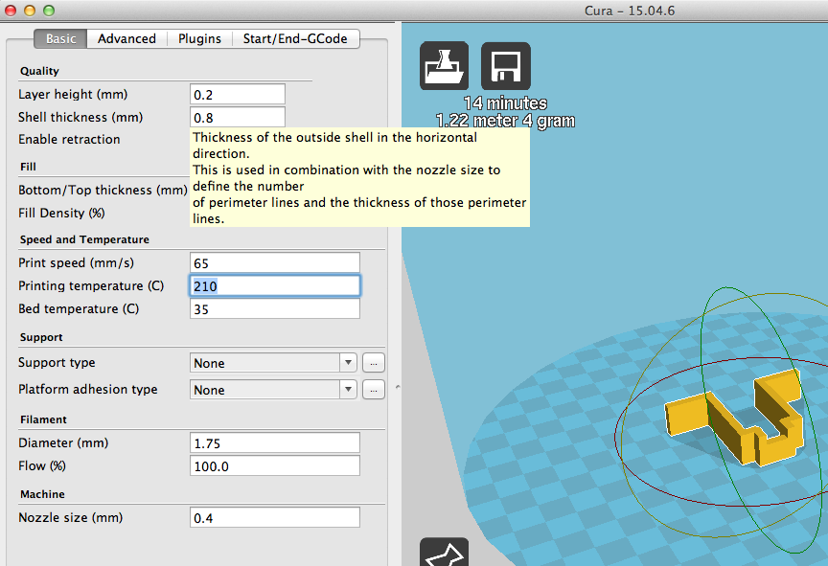
Task: Click the 14 minutes print time text
Action: pos(505,102)
